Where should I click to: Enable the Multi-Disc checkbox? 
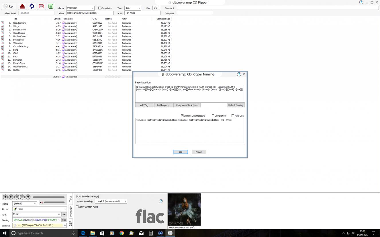point(233,116)
